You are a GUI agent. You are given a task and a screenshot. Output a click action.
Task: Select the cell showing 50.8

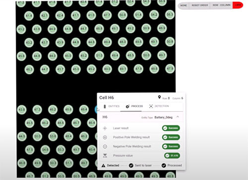(170, 42)
